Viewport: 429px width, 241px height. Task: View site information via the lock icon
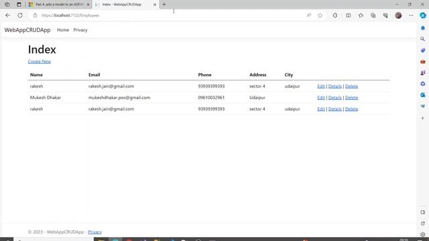click(35, 15)
